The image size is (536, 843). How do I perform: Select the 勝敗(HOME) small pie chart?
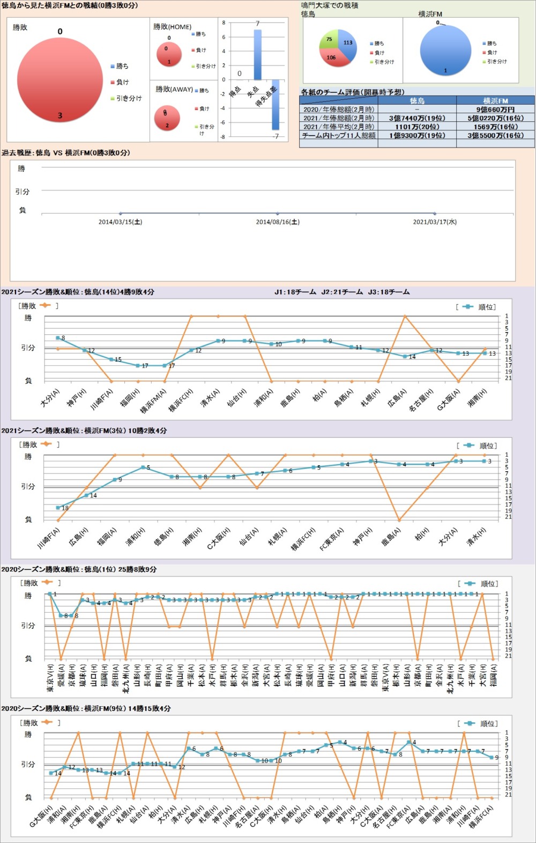tap(168, 54)
